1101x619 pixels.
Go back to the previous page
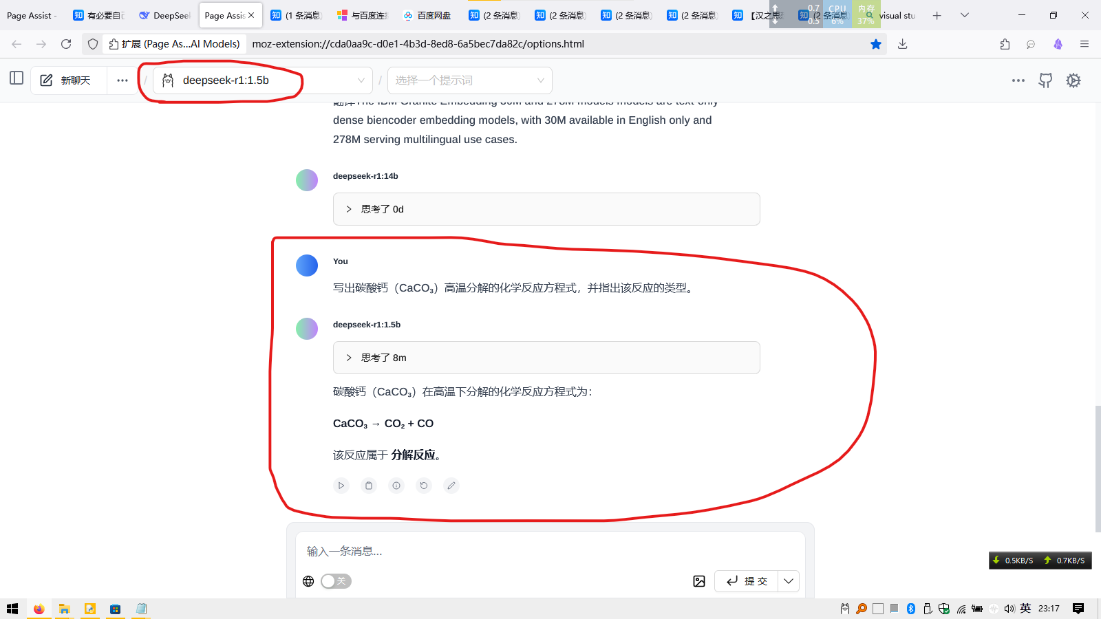click(x=17, y=44)
